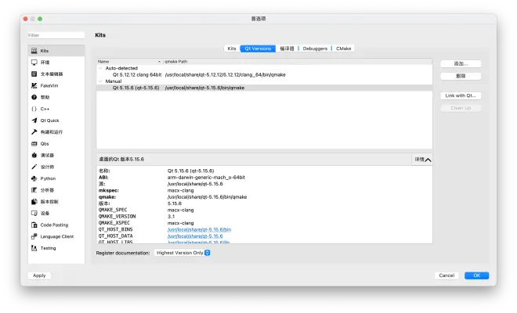Click the 添加... button
Viewport: 517px width, 313px height.
point(461,63)
